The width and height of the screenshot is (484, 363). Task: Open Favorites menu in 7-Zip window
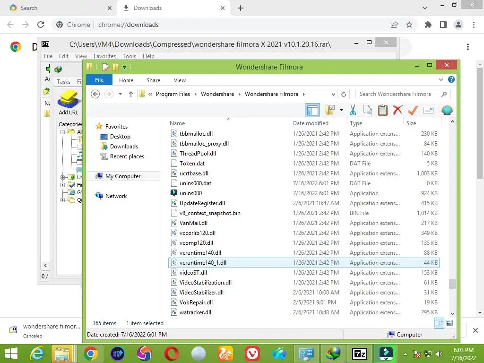104,56
